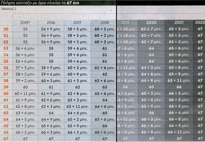
Task: Click the '63 & 7 μην.' cell, row 50
Action: click(x=151, y=29)
